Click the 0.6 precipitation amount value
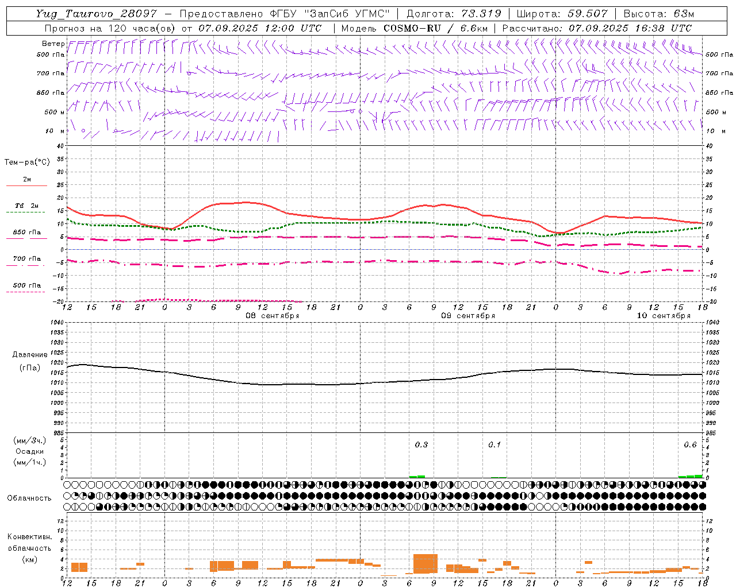This screenshot has height=588, width=736. [x=690, y=444]
